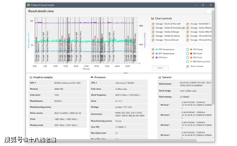
Task: Click the vertical scrollbar up arrow
Action: [x=213, y=9]
